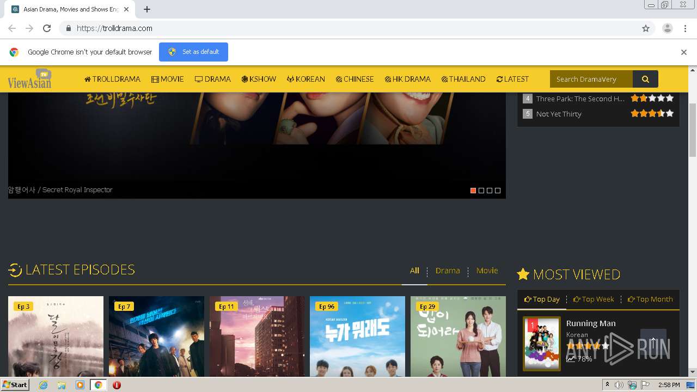Switch to Top Month tab
697x392 pixels.
tap(650, 299)
